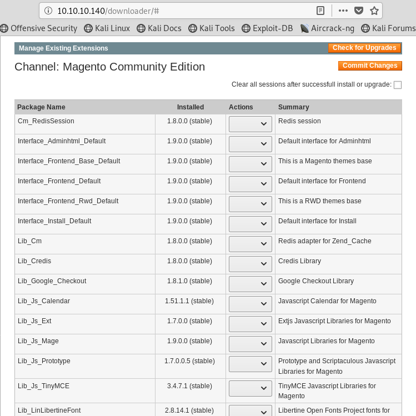Open actions dropdown for Interface_Frontend_Base_Default
The width and height of the screenshot is (416, 416).
(250, 164)
